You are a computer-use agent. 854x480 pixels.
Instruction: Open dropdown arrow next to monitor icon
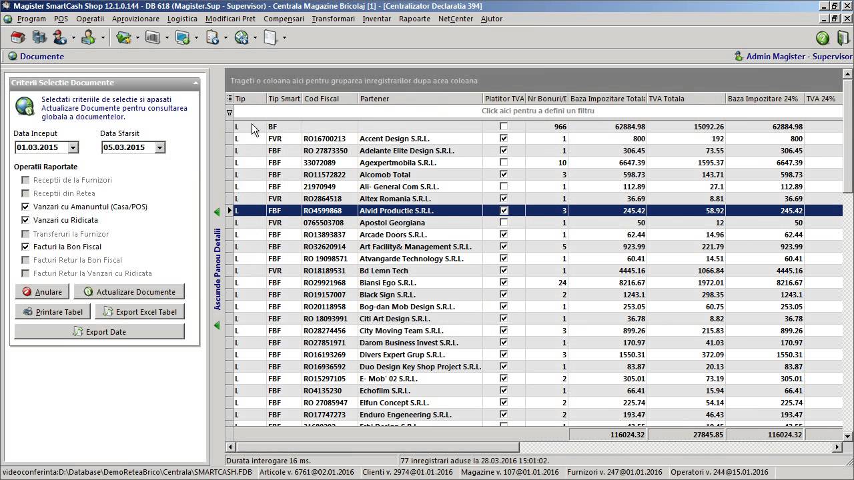[x=196, y=38]
